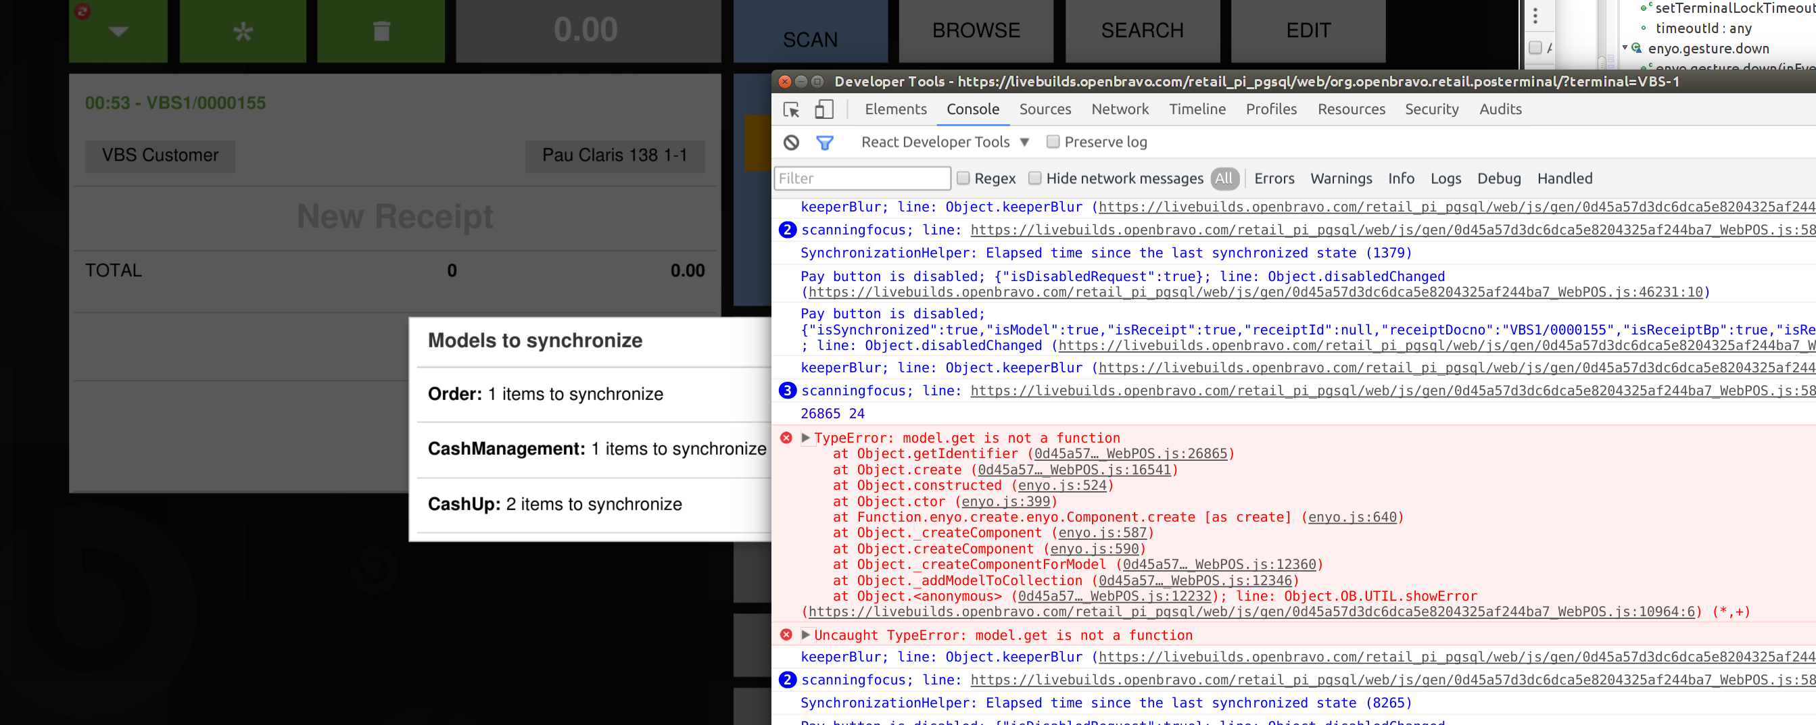Toggle the device mode icon
The height and width of the screenshot is (725, 1816).
[823, 109]
